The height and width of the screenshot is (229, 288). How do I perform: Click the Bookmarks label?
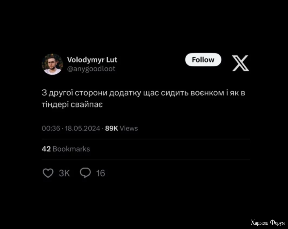click(x=71, y=149)
